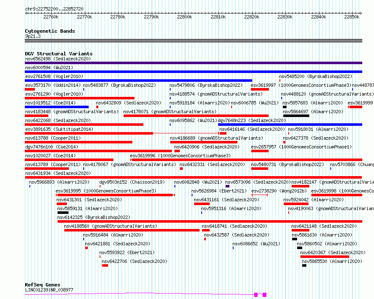
Task: Open nsv4178067 gnomADStructuralVariants variant
Action: coord(129,164)
